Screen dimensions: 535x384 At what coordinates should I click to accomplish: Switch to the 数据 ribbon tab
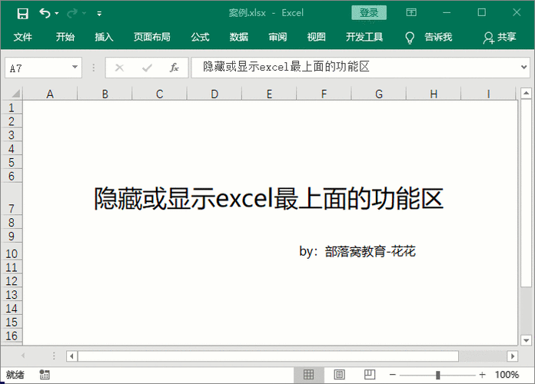click(x=239, y=37)
